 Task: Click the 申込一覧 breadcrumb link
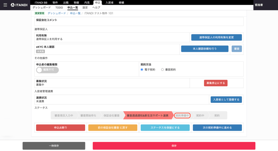[x=75, y=13]
